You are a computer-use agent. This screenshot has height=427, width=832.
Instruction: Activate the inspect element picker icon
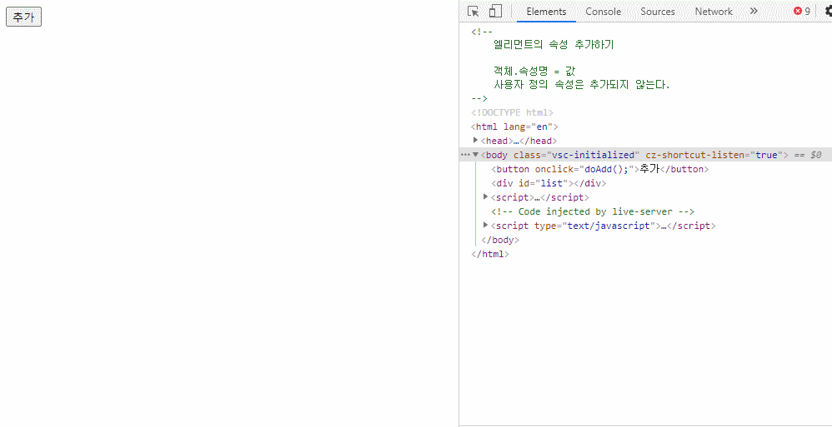(x=474, y=11)
